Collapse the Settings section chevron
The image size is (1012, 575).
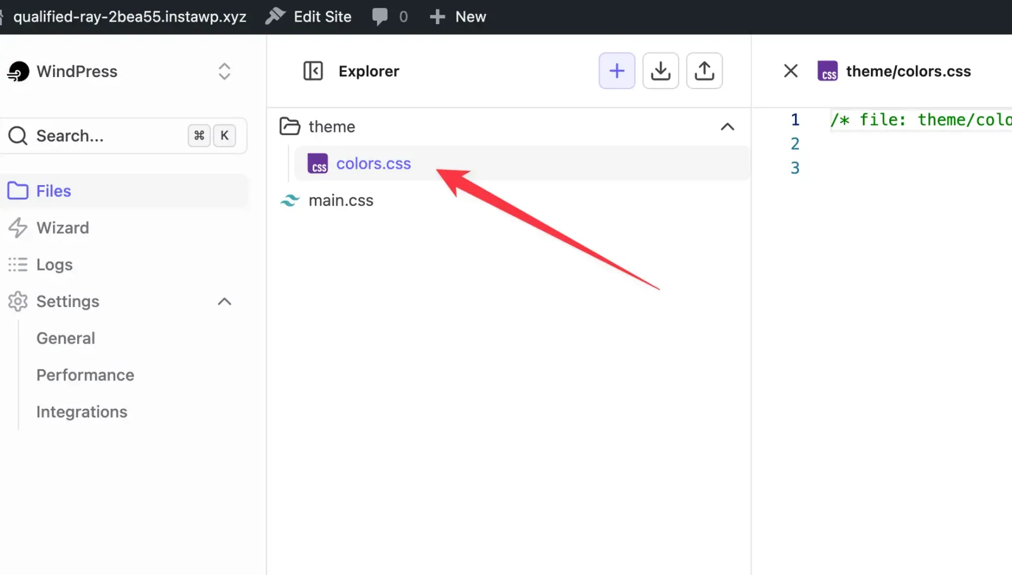coord(225,301)
